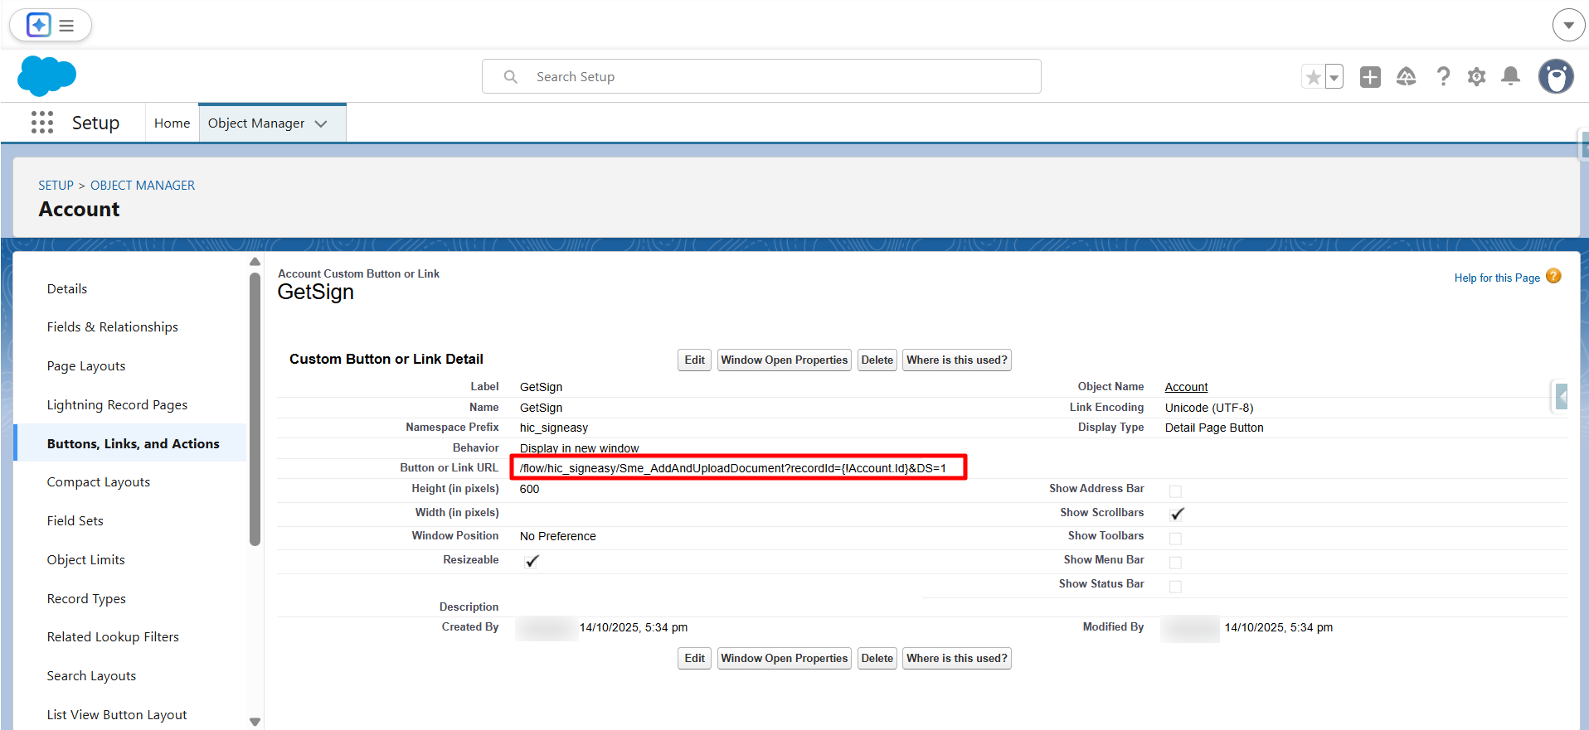Image resolution: width=1589 pixels, height=730 pixels.
Task: Click the bottom Where is this used? button
Action: (957, 659)
